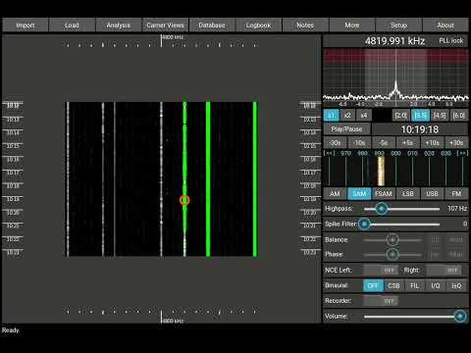This screenshot has width=471, height=353.
Task: Click the Spike Filter slider handle
Action: click(364, 224)
